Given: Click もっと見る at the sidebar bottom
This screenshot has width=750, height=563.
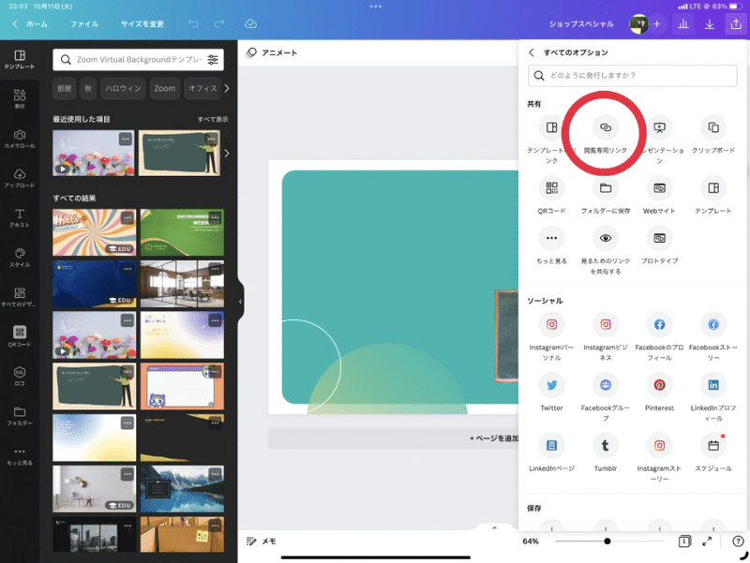Looking at the screenshot, I should click(x=20, y=456).
